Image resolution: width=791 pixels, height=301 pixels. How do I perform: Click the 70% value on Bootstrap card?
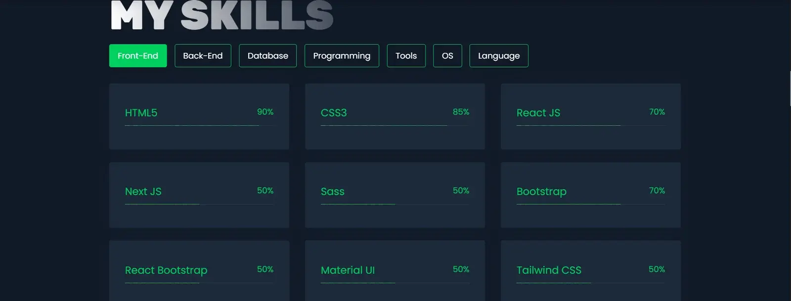pos(657,190)
